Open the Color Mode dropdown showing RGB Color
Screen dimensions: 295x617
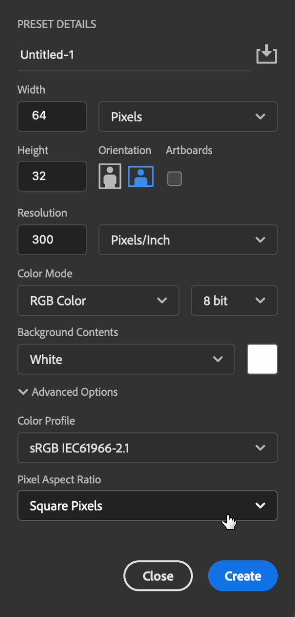(x=98, y=301)
